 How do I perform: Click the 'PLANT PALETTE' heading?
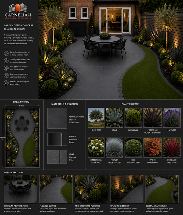[130, 104]
